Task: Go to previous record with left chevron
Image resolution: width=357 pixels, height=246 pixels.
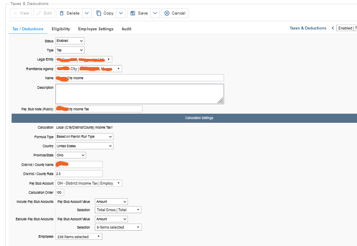Action: pos(333,28)
